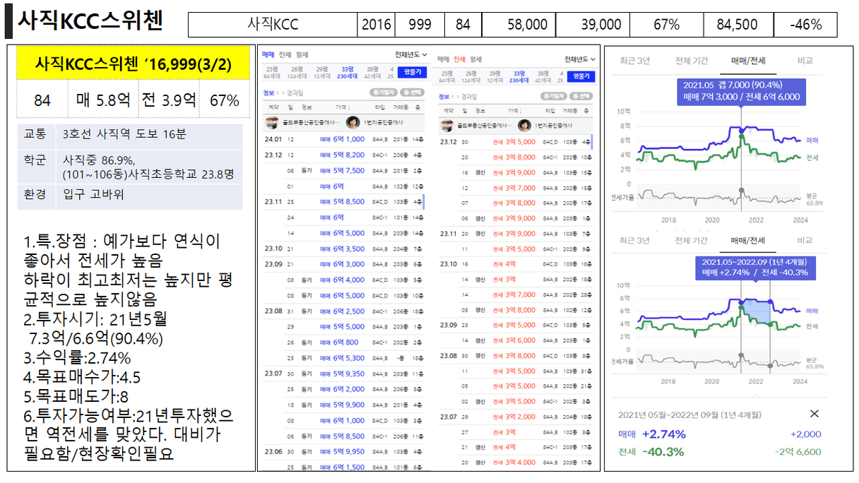Open 1번지공인중개사 agent photo in sale listing
The height and width of the screenshot is (483, 859).
(x=353, y=123)
